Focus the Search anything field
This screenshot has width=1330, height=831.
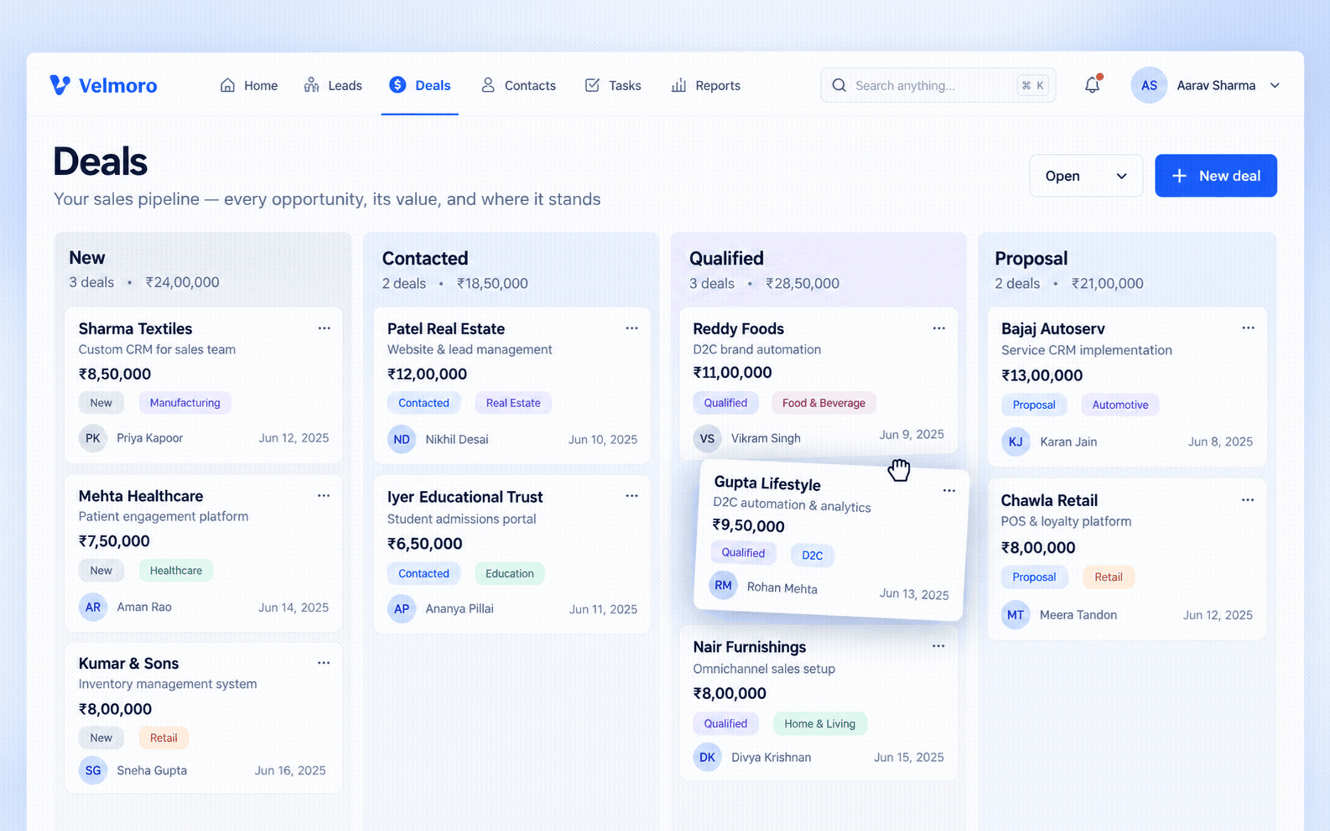click(x=938, y=85)
